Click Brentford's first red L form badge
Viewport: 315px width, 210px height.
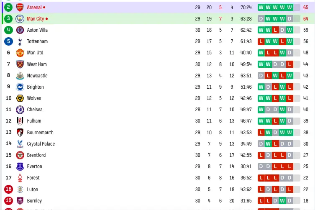[x=261, y=155]
